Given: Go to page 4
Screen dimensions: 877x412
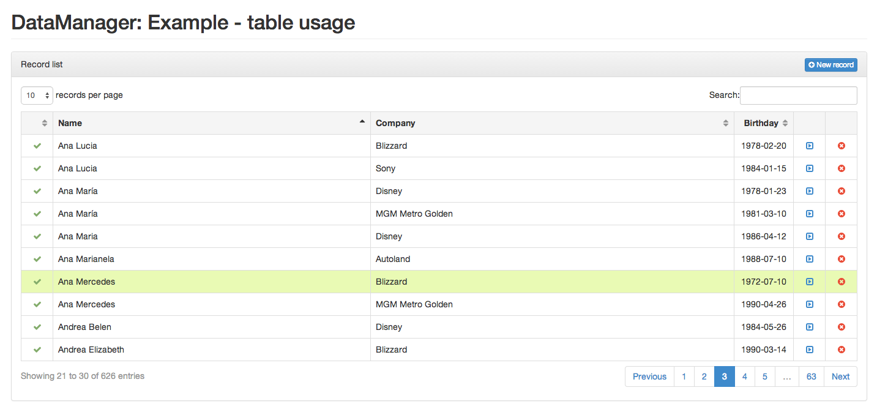Looking at the screenshot, I should (744, 376).
